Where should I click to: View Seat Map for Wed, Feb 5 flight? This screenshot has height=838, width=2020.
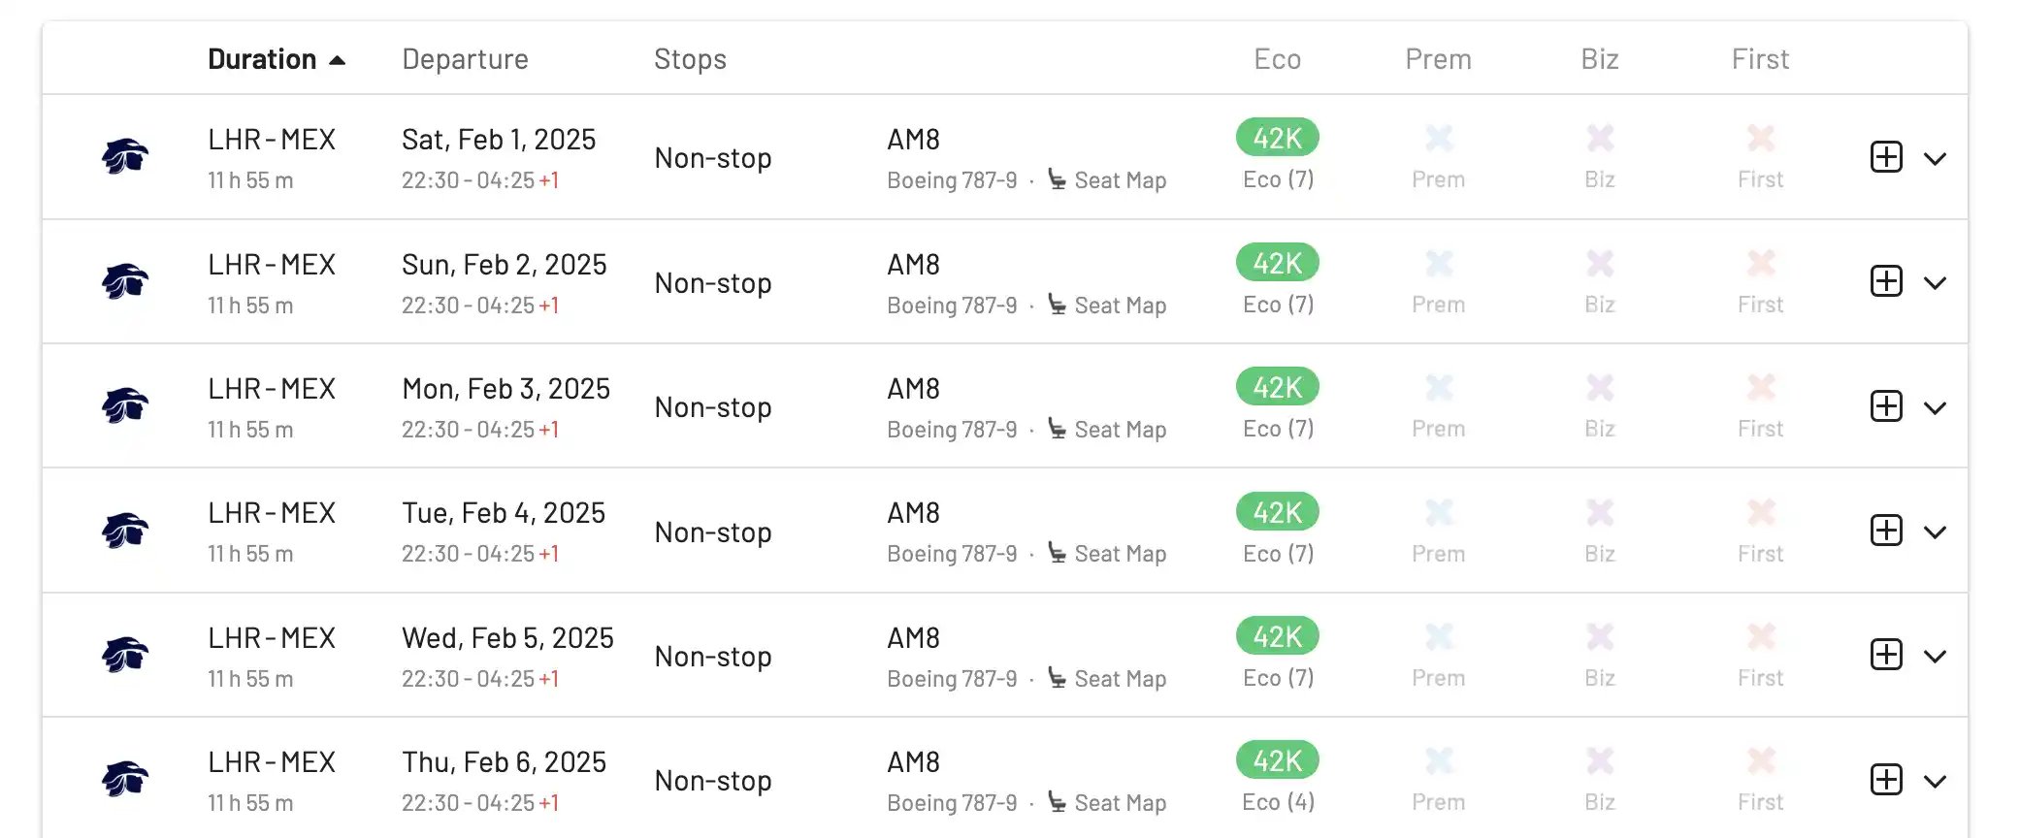(x=1107, y=679)
